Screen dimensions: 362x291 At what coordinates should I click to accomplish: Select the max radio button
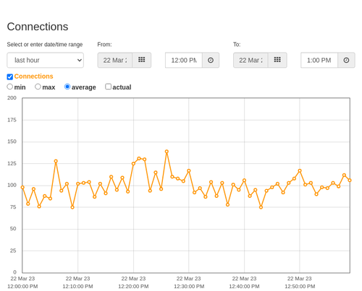tap(38, 87)
